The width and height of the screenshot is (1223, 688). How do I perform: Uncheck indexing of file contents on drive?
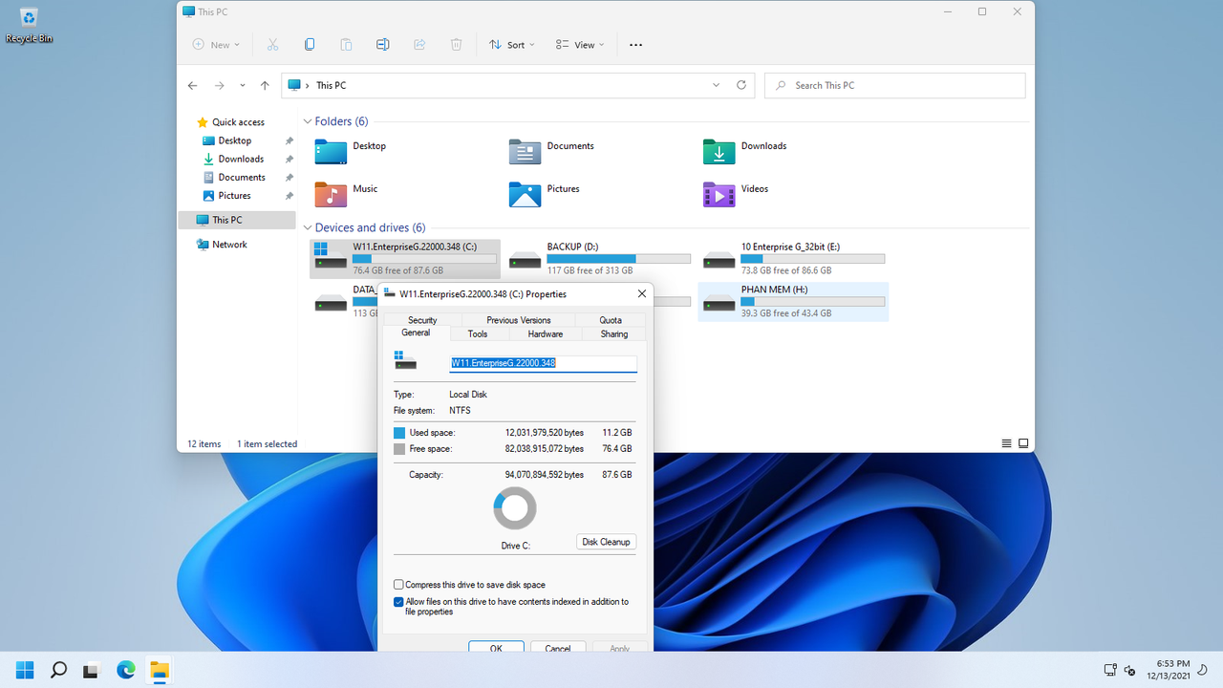398,602
